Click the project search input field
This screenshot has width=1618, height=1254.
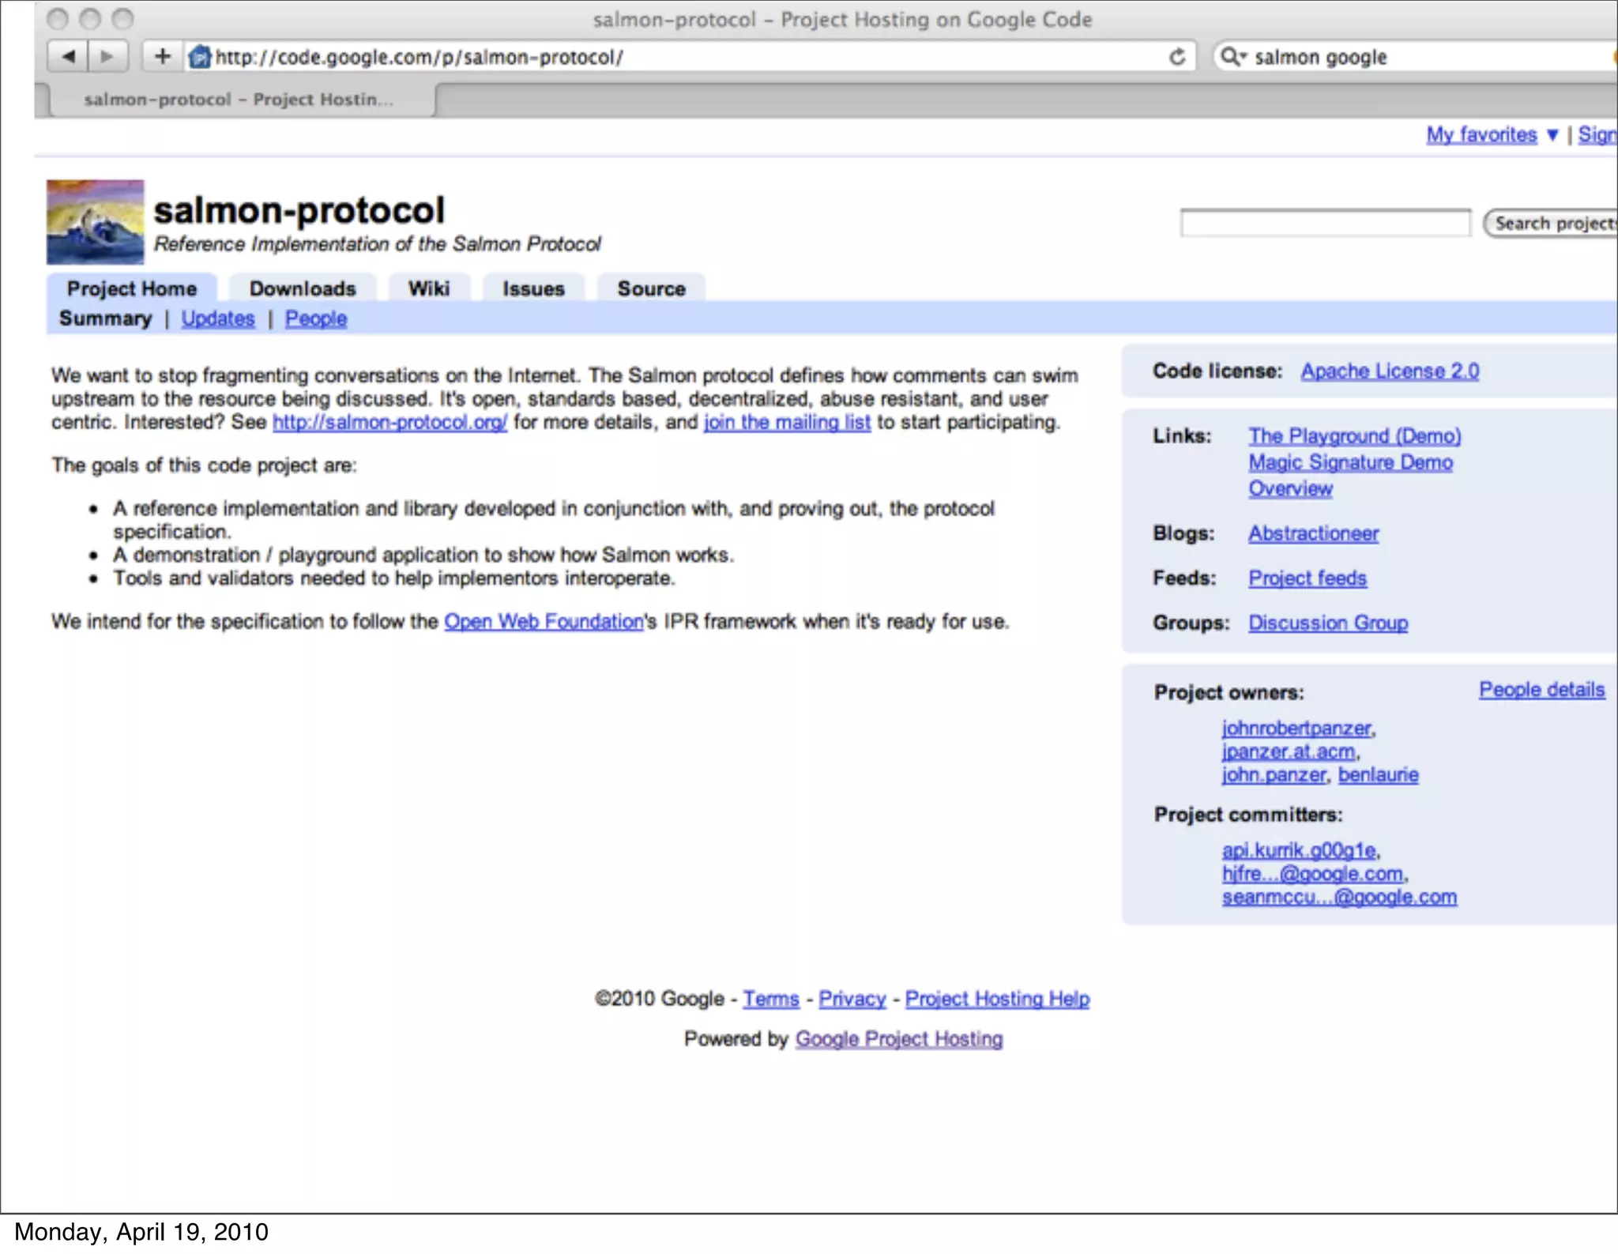point(1325,224)
